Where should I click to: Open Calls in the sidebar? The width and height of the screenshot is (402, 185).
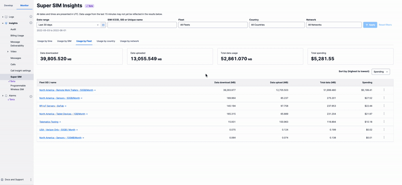[13, 64]
